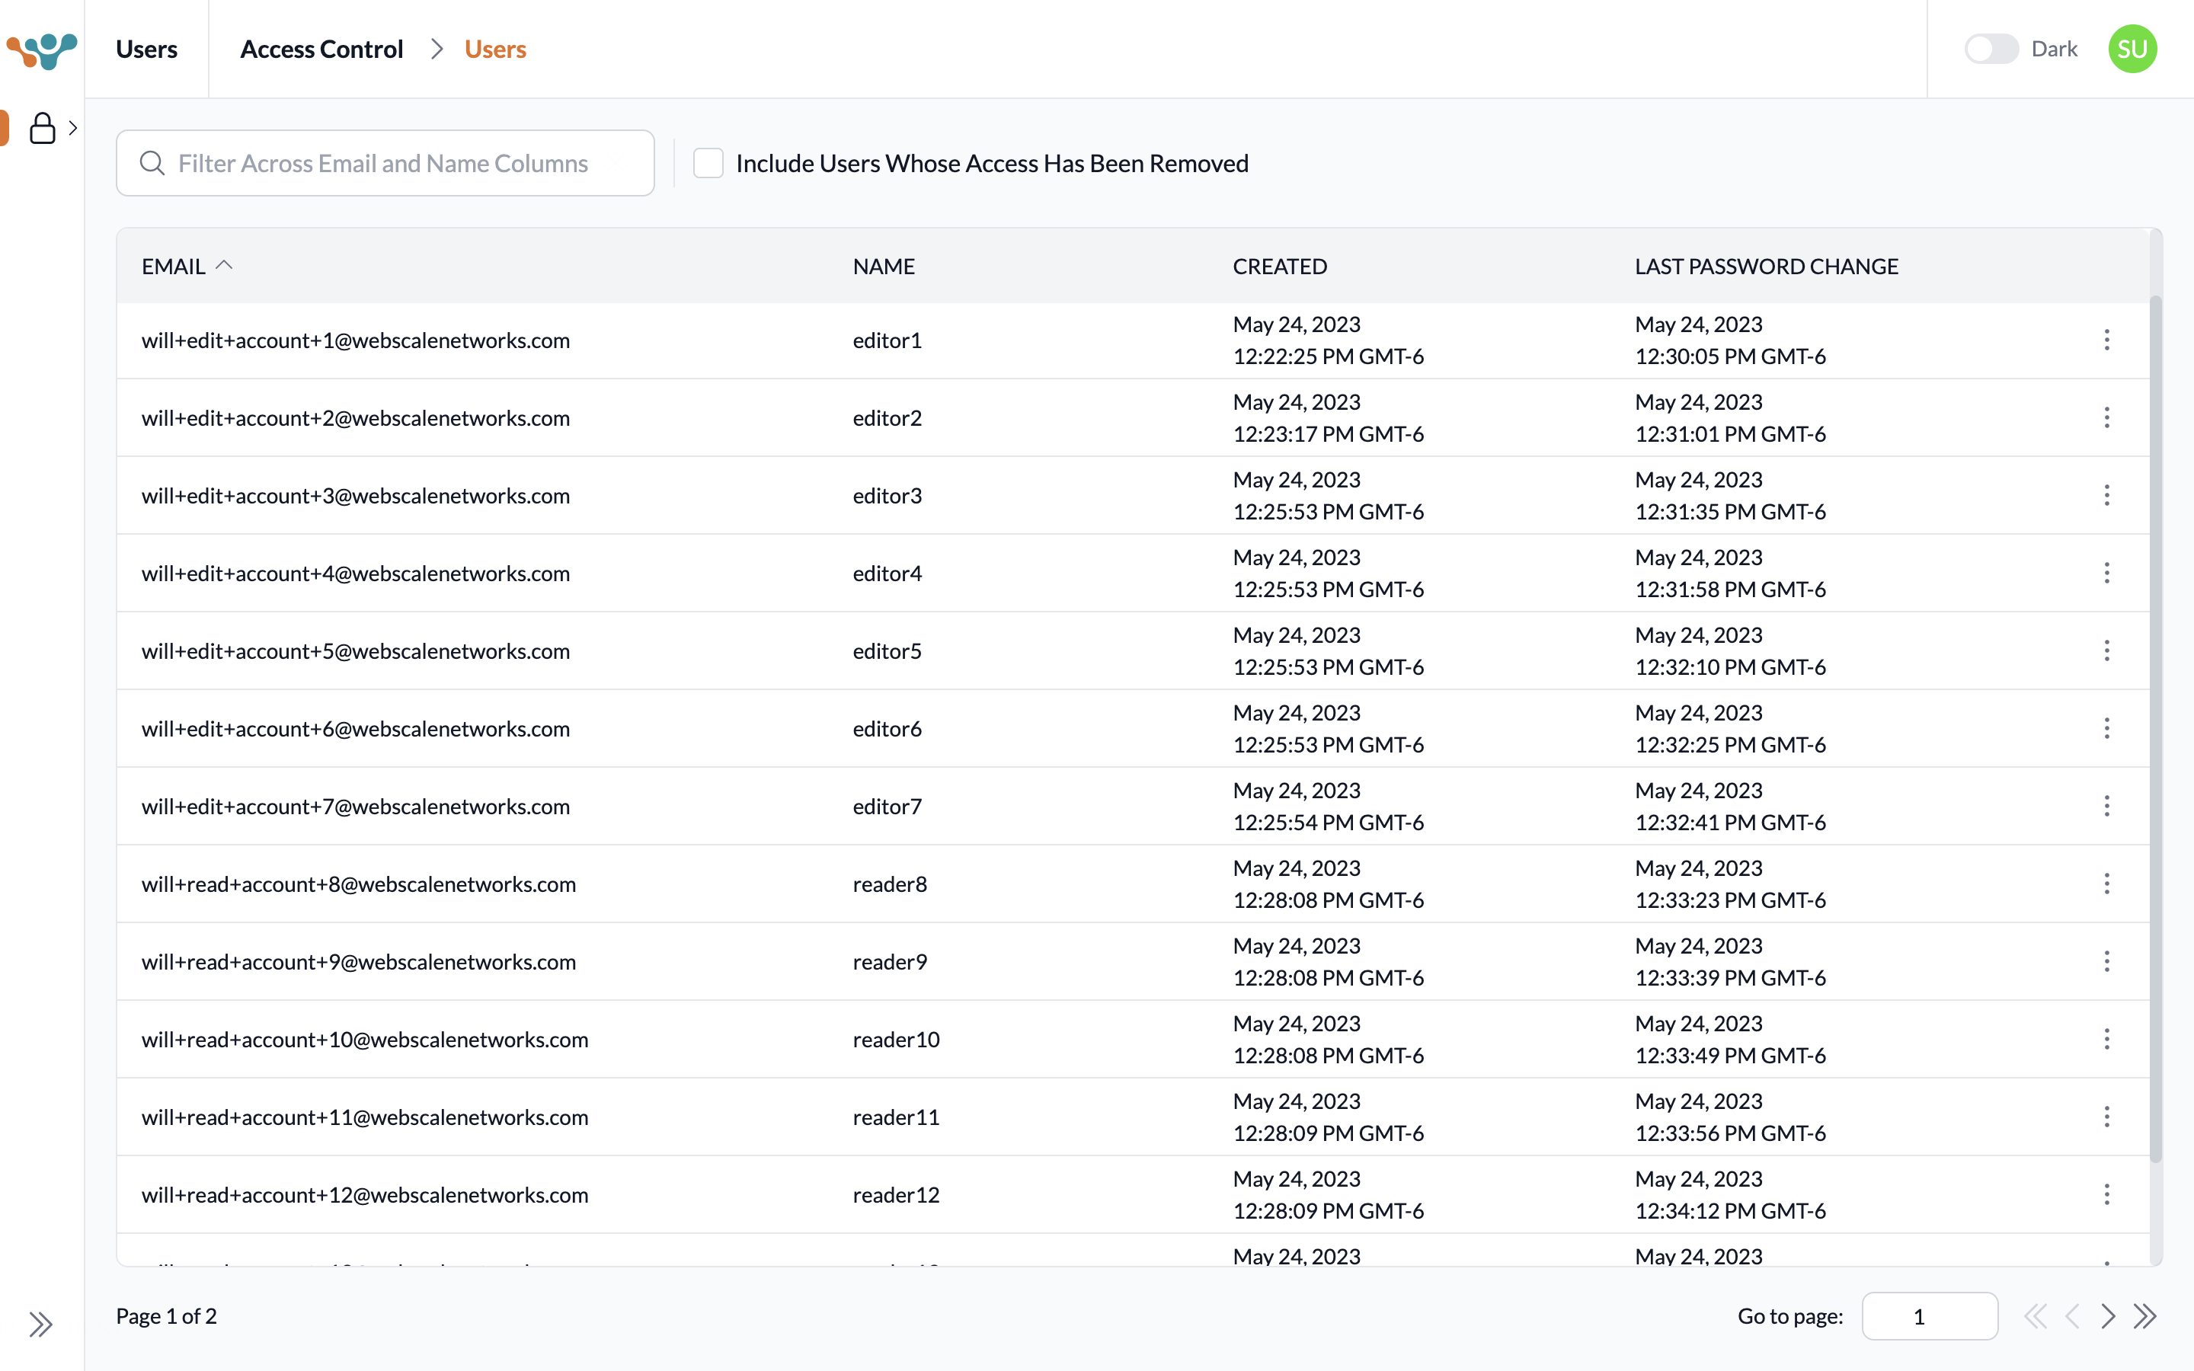Jump to last page double arrow
This screenshot has width=2194, height=1371.
click(2145, 1315)
